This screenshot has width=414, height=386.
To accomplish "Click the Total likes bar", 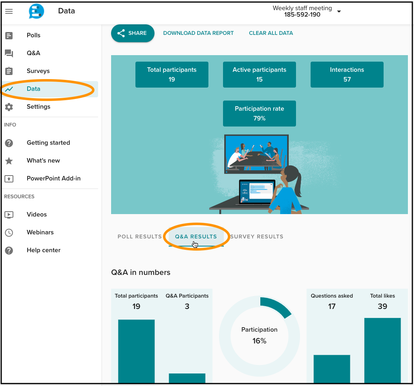I will coord(383,350).
